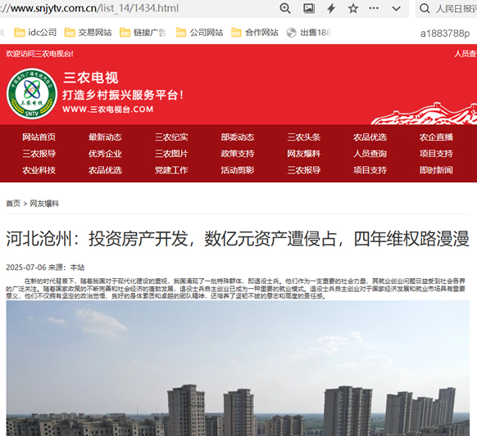Bookmark this page with the star icon

pos(353,8)
